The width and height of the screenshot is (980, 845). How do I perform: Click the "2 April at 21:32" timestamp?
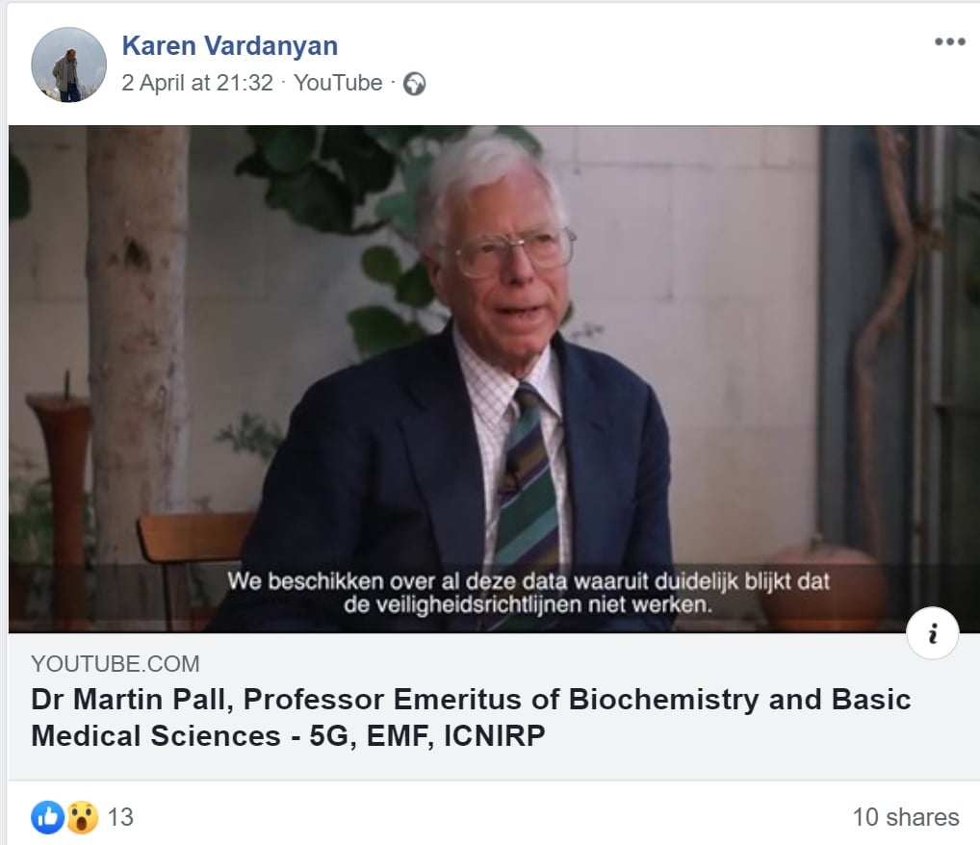click(x=197, y=83)
